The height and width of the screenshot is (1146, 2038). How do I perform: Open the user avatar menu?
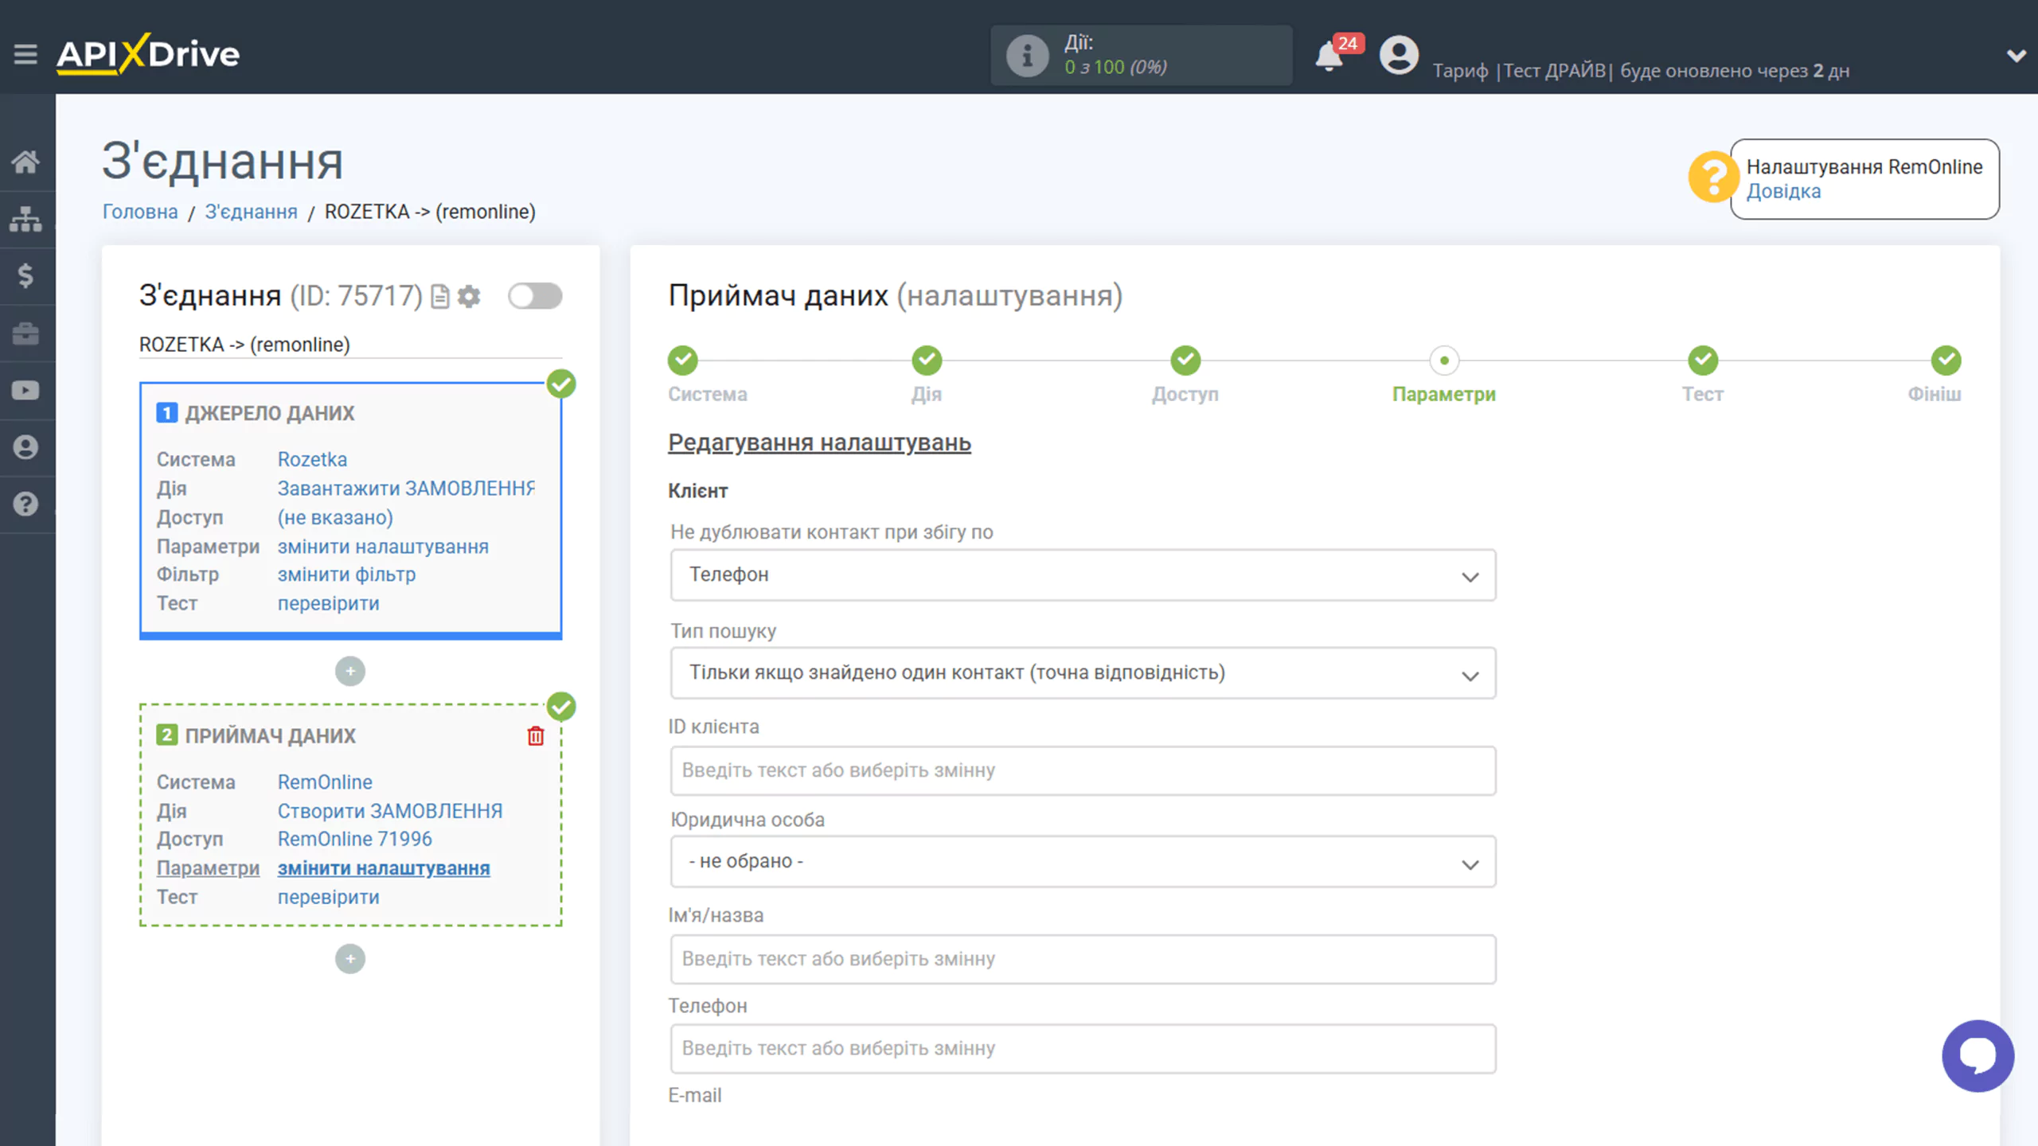(x=1399, y=55)
